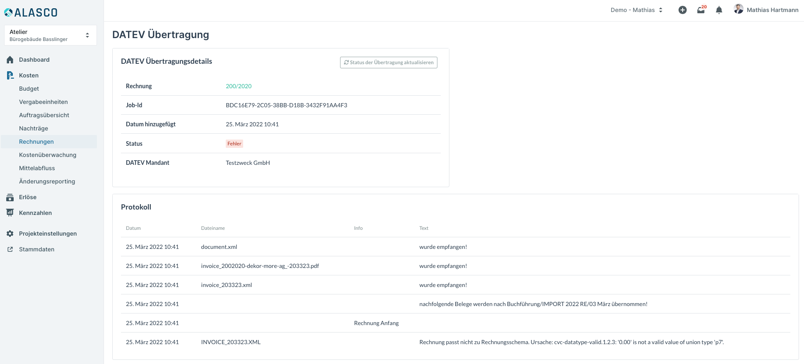The width and height of the screenshot is (804, 364).
Task: Select Rechnungen in the sidebar
Action: pos(36,142)
